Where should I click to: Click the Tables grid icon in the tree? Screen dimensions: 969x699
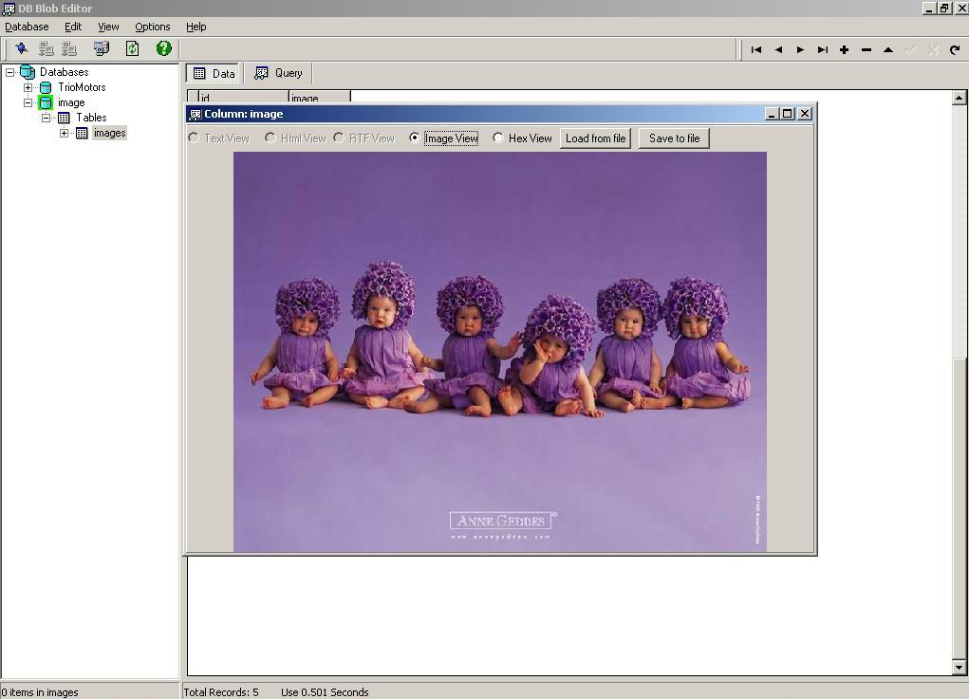64,118
